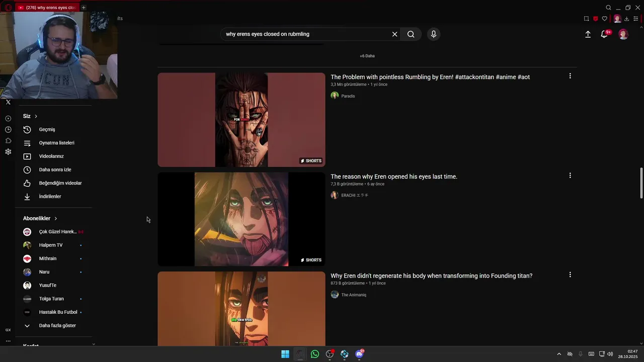
Task: Open Opera profile avatar in toolbar
Action: [617, 19]
